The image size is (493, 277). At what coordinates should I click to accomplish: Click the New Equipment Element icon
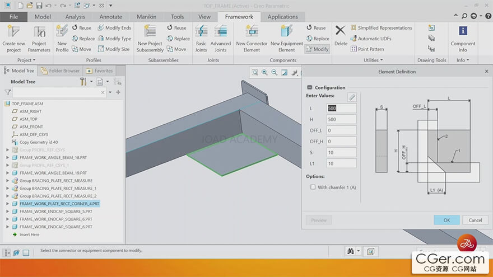(286, 32)
